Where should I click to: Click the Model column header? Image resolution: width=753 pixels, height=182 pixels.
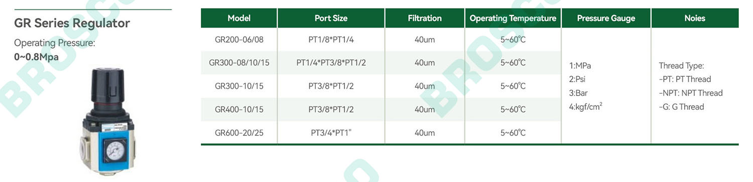[x=239, y=18]
